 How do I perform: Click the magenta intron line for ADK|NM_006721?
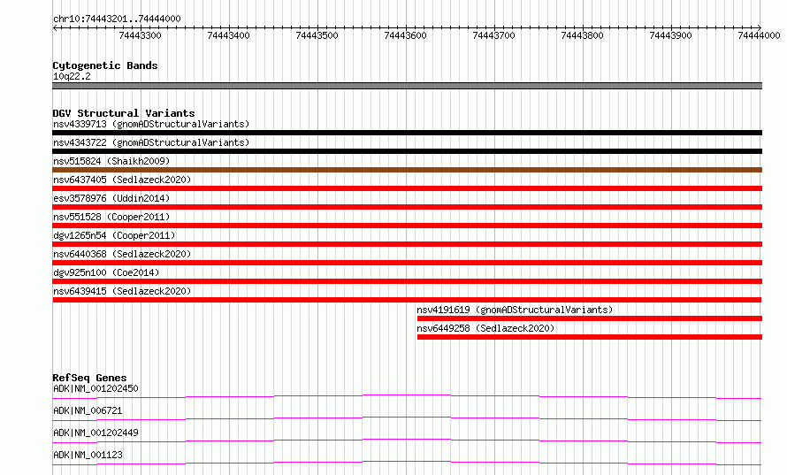407,418
